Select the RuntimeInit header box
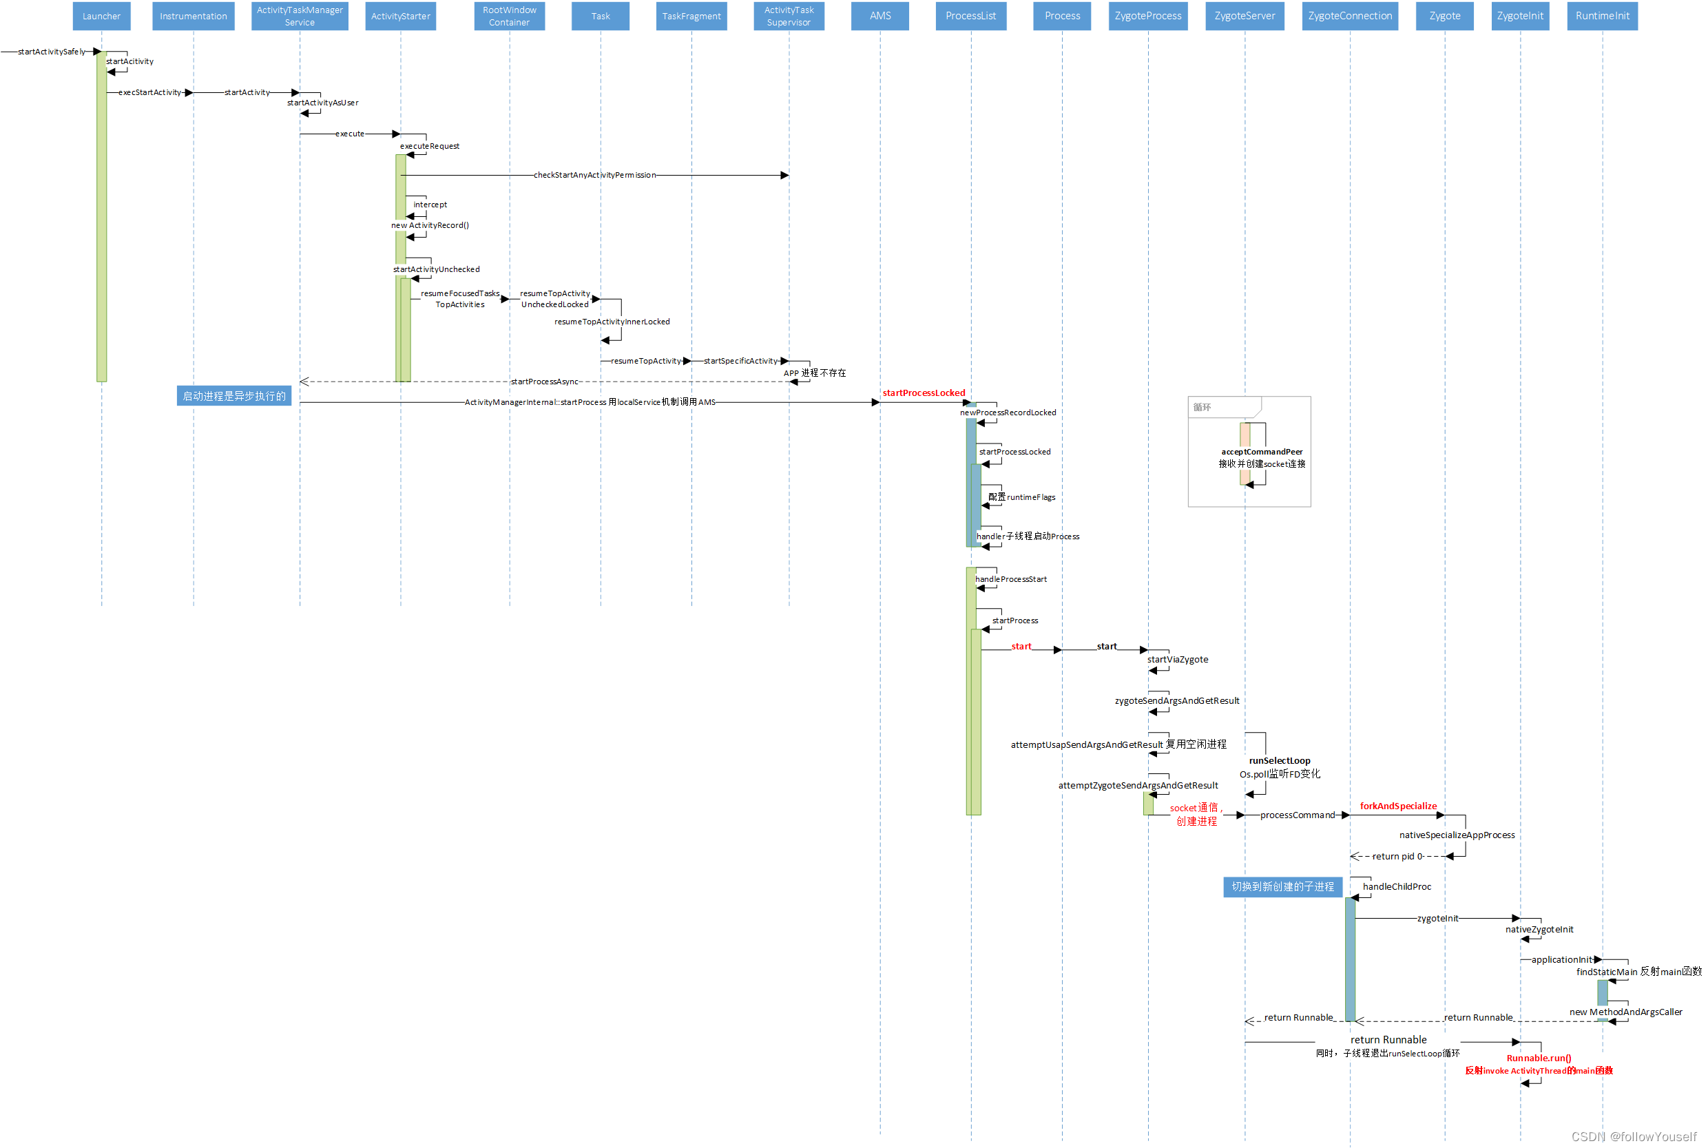 coord(1602,16)
